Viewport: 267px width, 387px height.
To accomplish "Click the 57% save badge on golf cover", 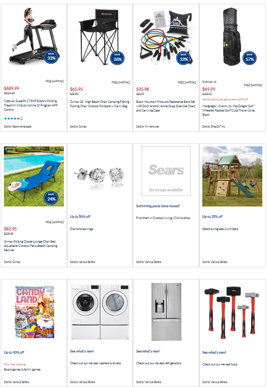I will click(249, 58).
